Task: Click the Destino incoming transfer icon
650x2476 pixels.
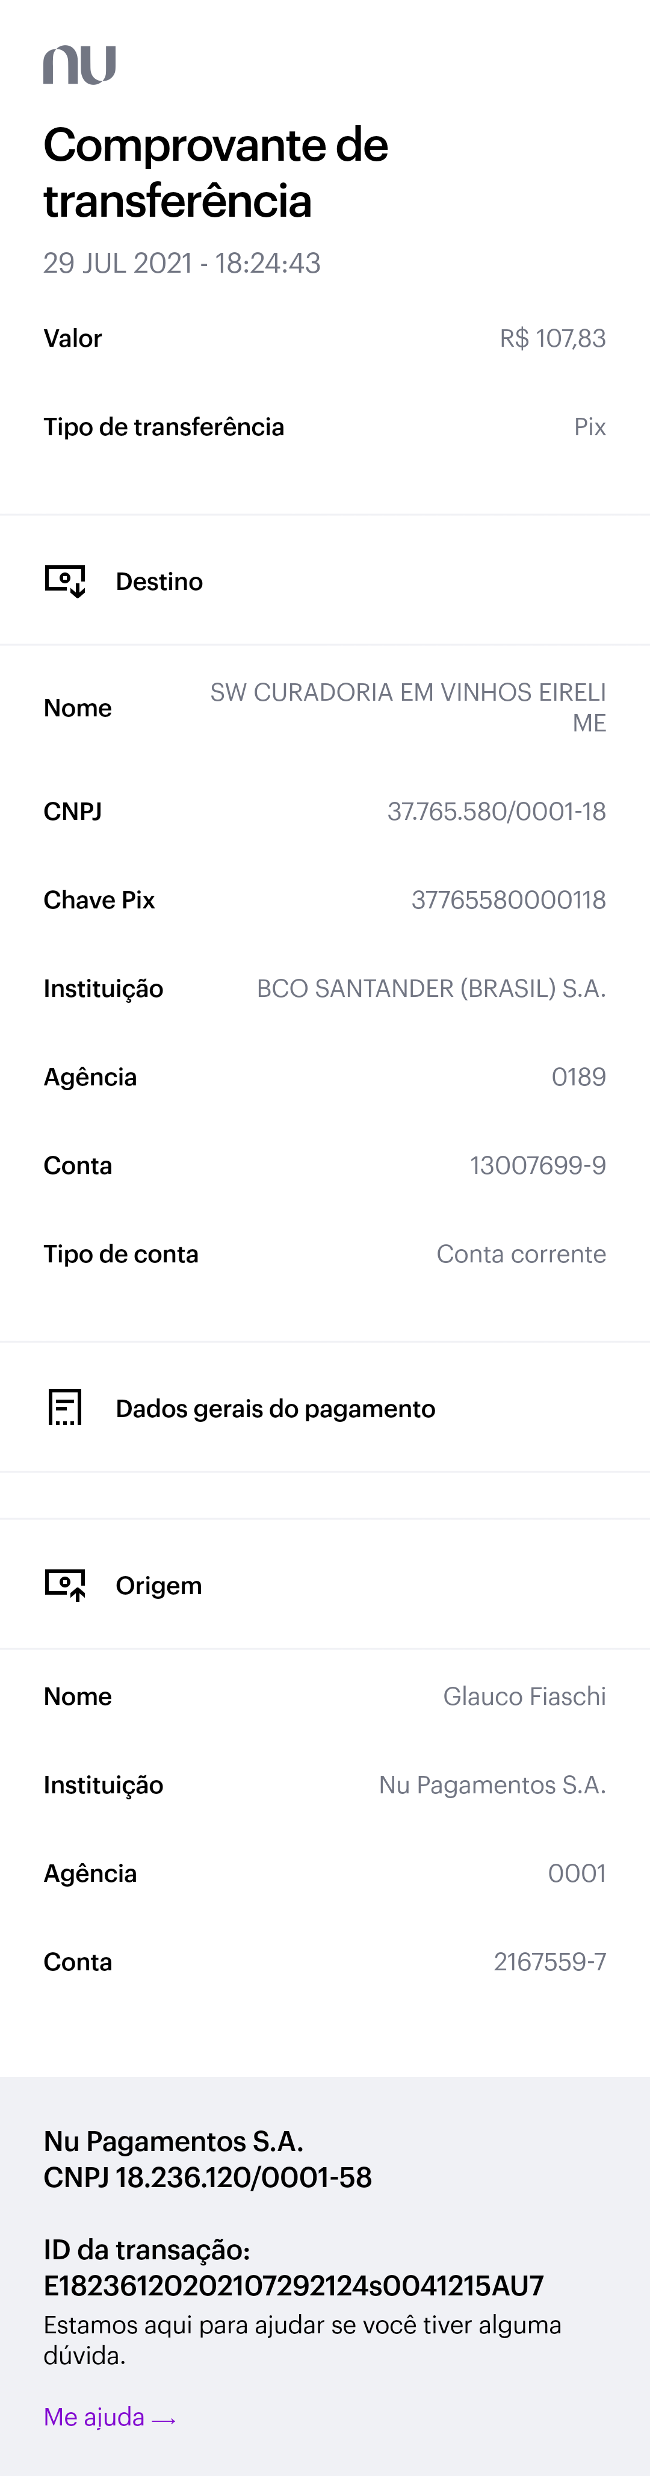Action: click(x=66, y=580)
